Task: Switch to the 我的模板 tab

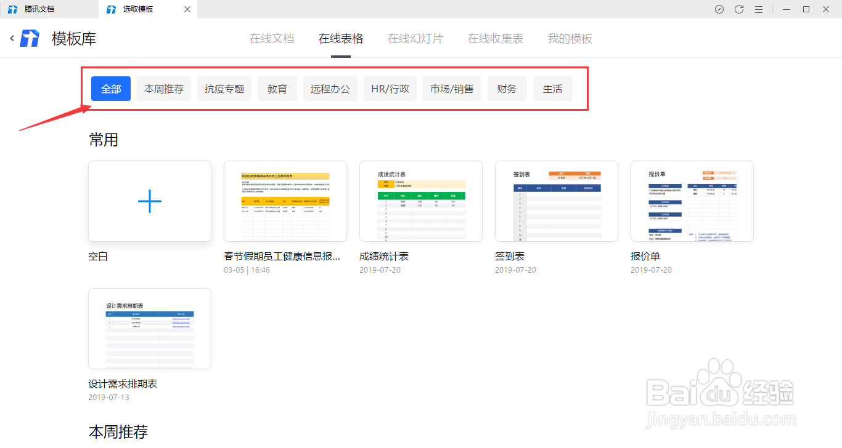Action: 568,38
